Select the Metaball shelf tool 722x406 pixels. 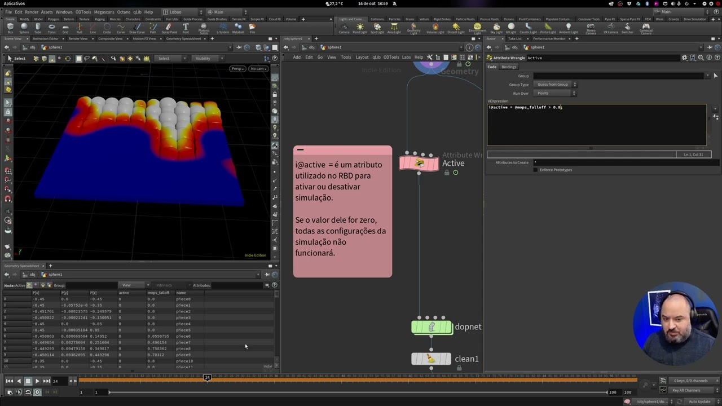coord(238,28)
